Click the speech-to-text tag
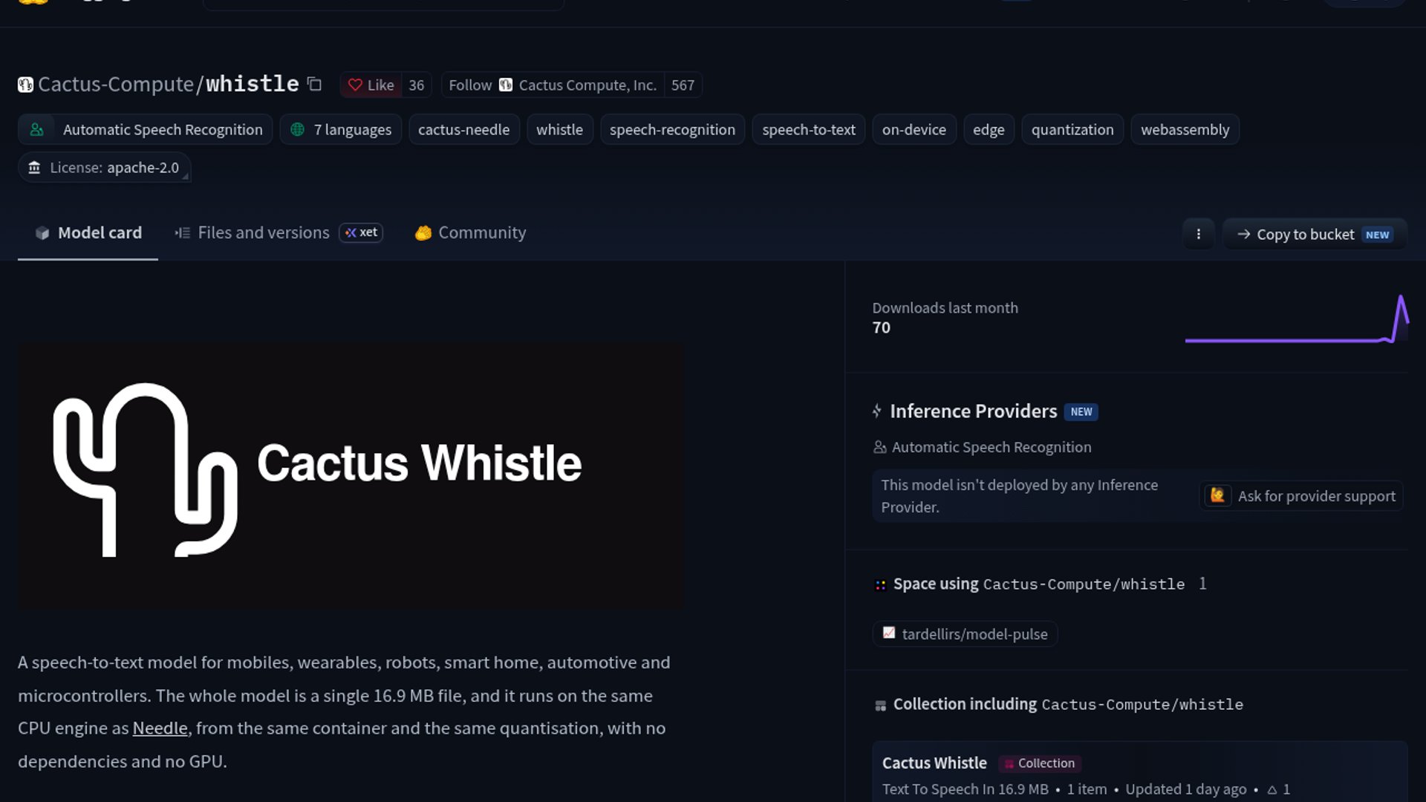This screenshot has width=1426, height=802. (809, 129)
